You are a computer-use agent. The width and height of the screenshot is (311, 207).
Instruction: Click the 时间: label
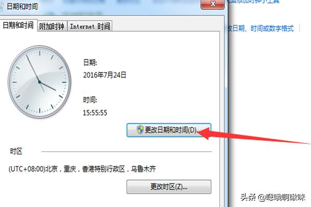(90, 100)
